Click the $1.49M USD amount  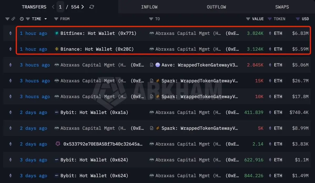click(300, 176)
